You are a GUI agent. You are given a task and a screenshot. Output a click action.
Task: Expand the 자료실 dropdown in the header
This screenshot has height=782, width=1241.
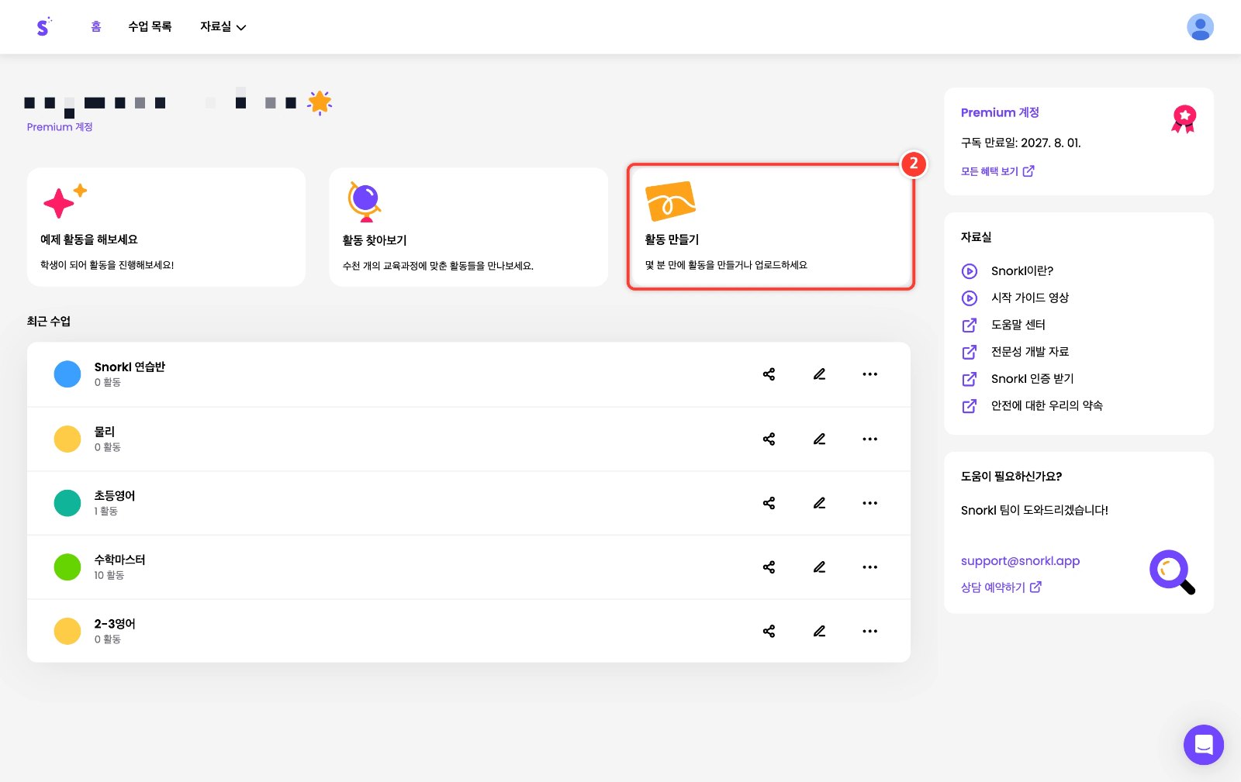coord(223,26)
